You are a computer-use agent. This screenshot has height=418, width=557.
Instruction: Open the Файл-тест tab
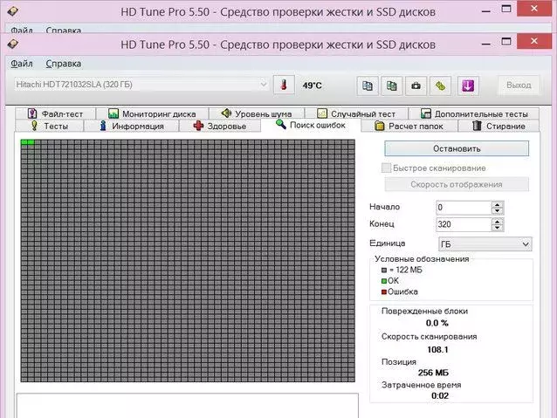click(55, 113)
